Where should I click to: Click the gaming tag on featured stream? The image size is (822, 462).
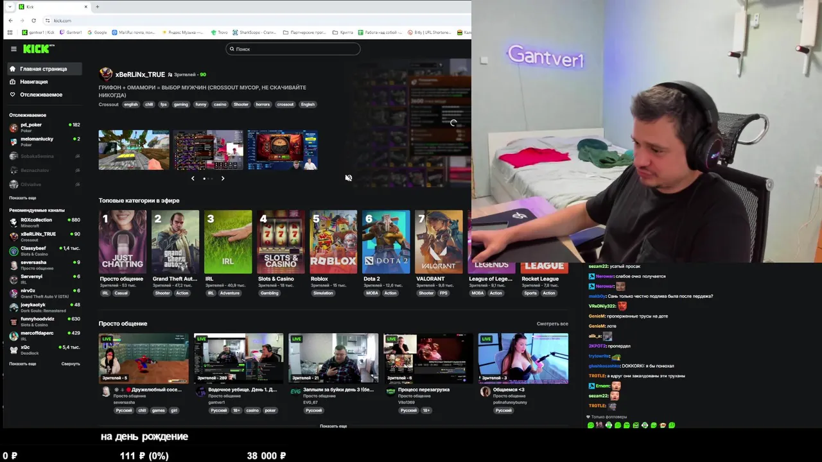coord(180,105)
